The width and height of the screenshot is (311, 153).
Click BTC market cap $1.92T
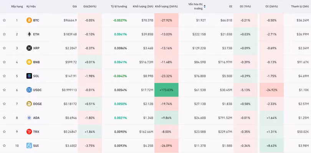201,20
